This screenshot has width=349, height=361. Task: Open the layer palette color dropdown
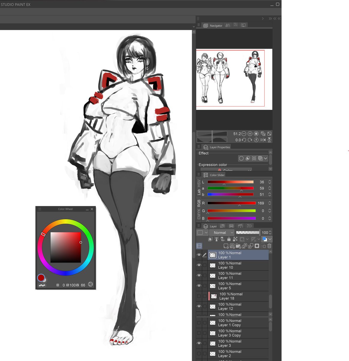tap(202, 233)
